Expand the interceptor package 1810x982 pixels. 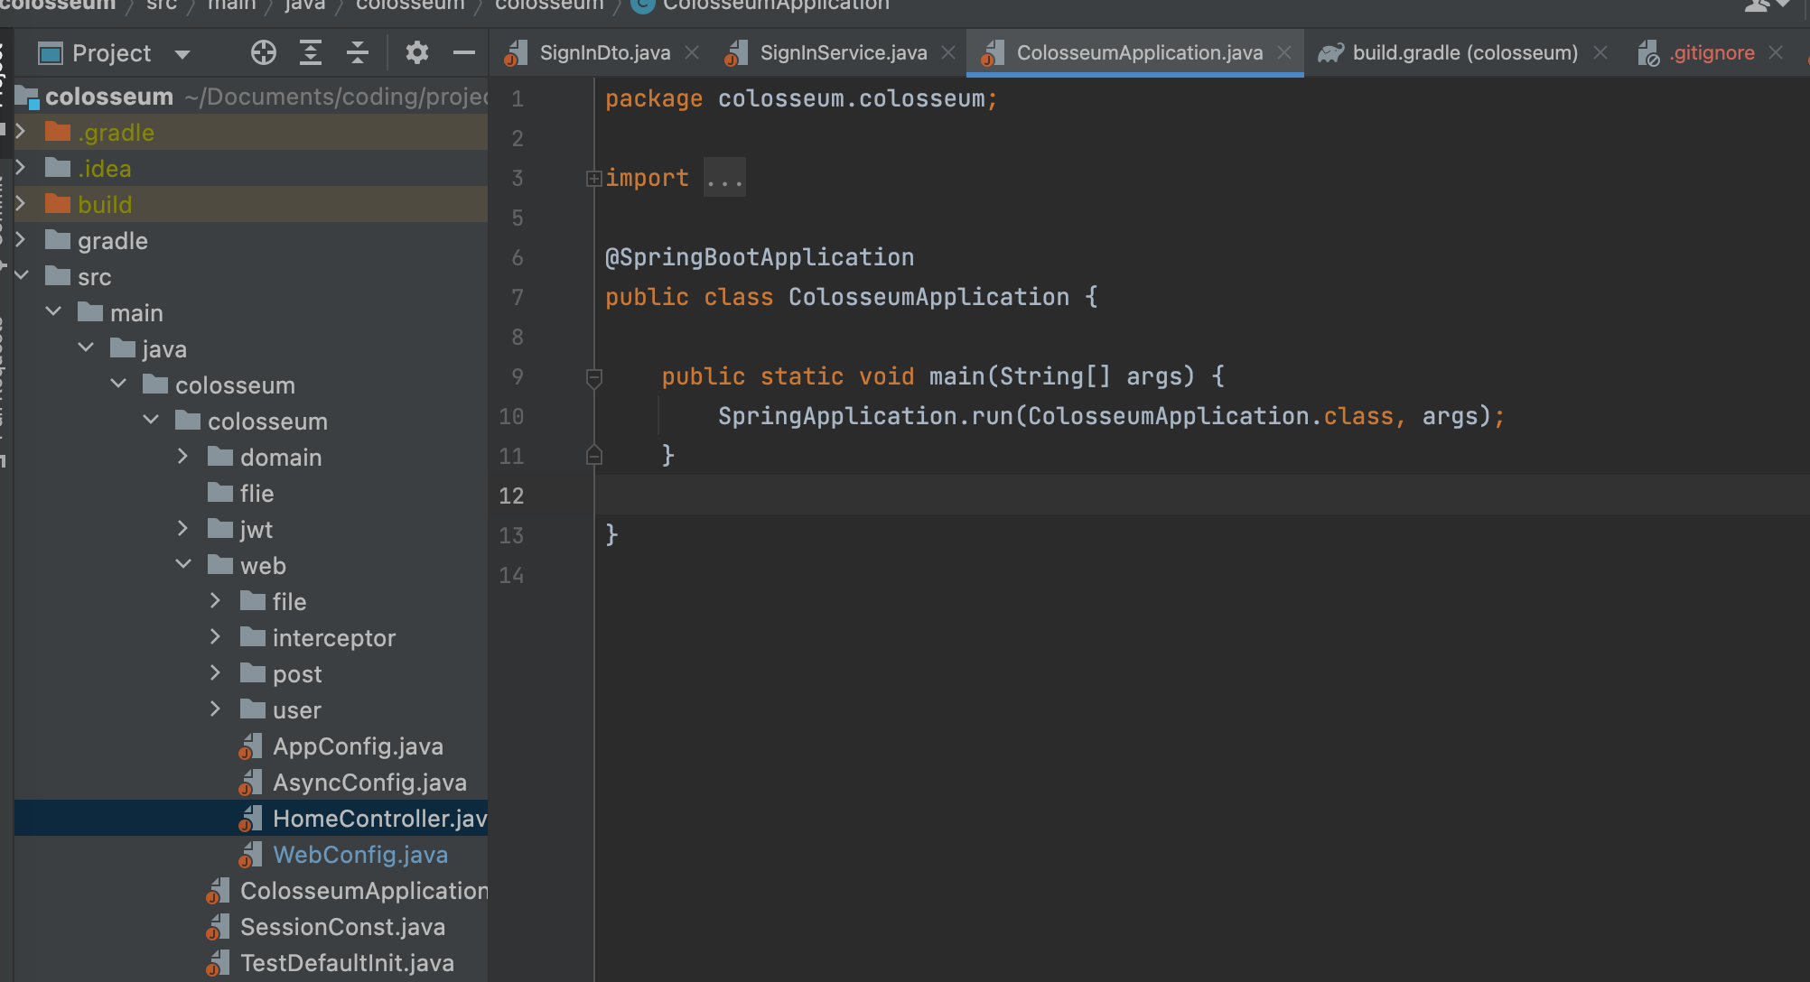(216, 637)
